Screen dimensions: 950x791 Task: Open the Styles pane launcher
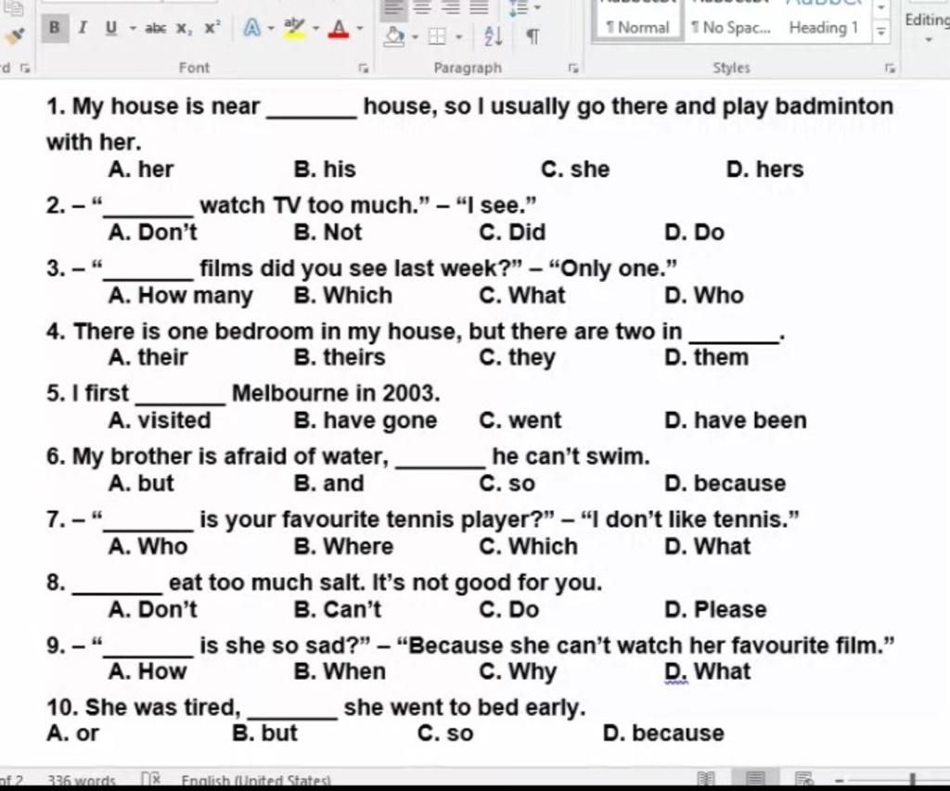[x=889, y=68]
